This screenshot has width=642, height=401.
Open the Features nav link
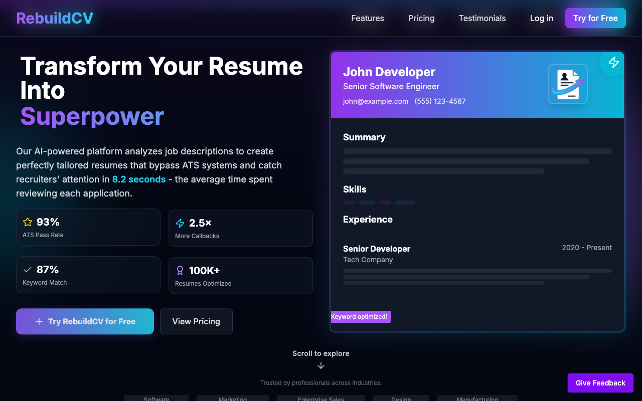pos(368,18)
